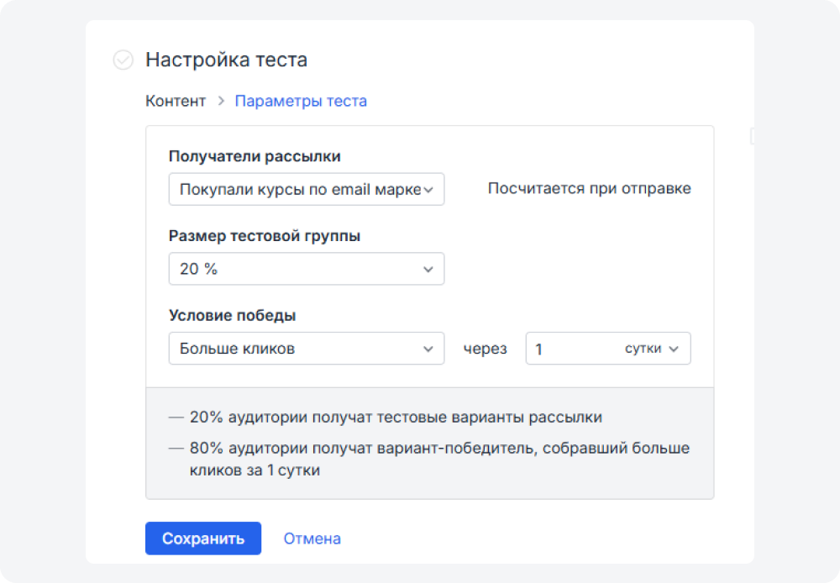
Task: Click the breadcrumb separator arrow after Контент
Action: (221, 102)
